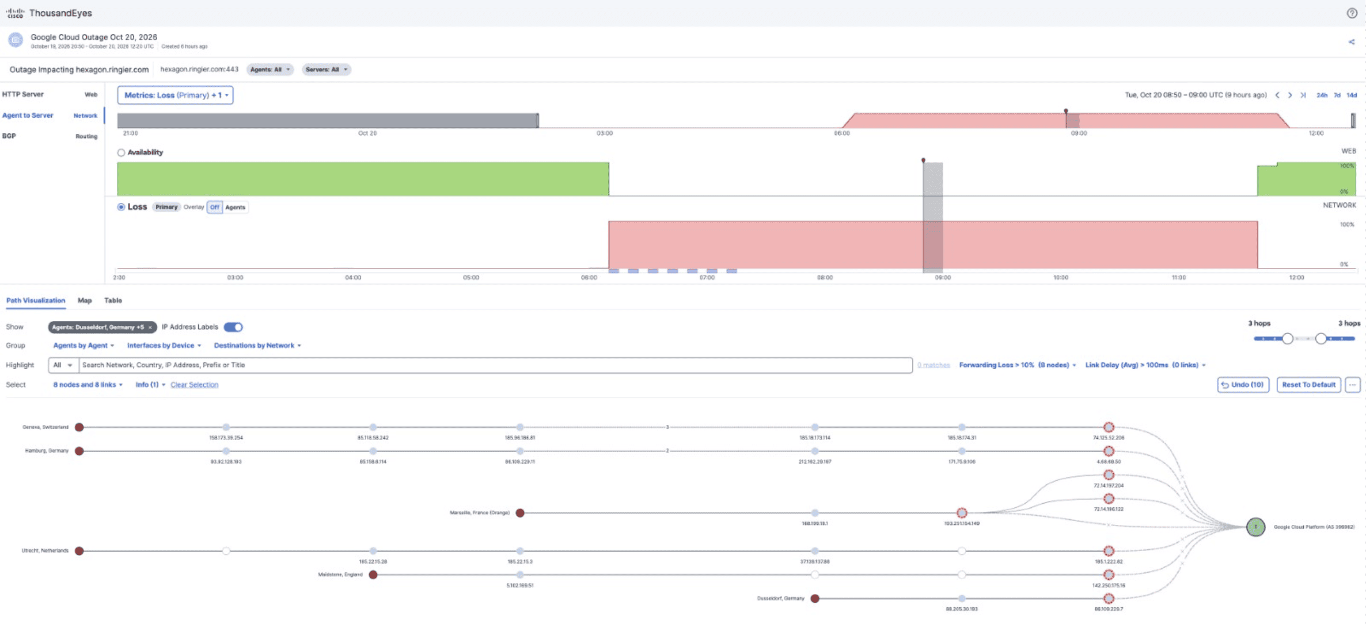Screen dimensions: 1366x628
Task: Select the HTTP Server Web layer
Action: click(50, 94)
